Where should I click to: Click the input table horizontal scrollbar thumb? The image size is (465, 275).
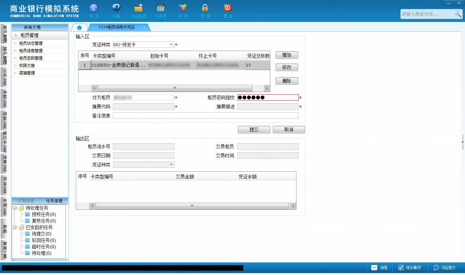[x=175, y=88]
